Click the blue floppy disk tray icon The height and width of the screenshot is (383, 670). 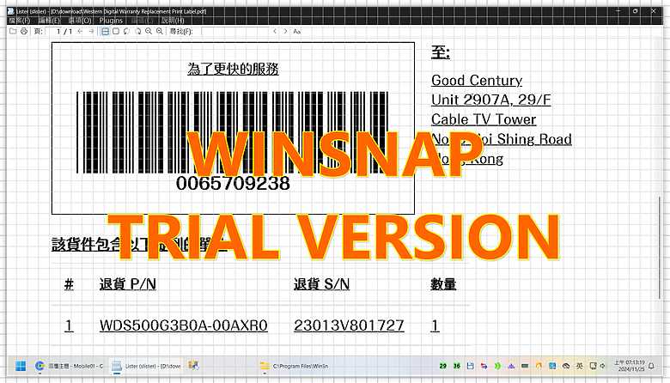pyautogui.click(x=470, y=366)
